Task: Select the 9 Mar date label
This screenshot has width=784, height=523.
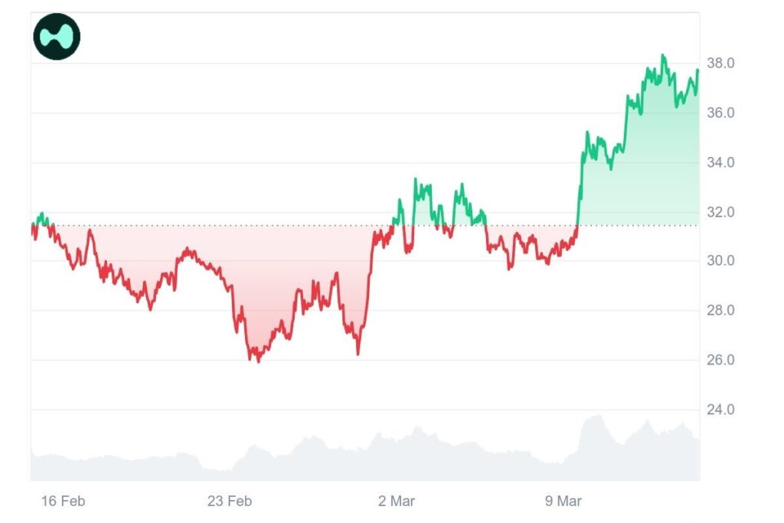Action: (x=563, y=502)
